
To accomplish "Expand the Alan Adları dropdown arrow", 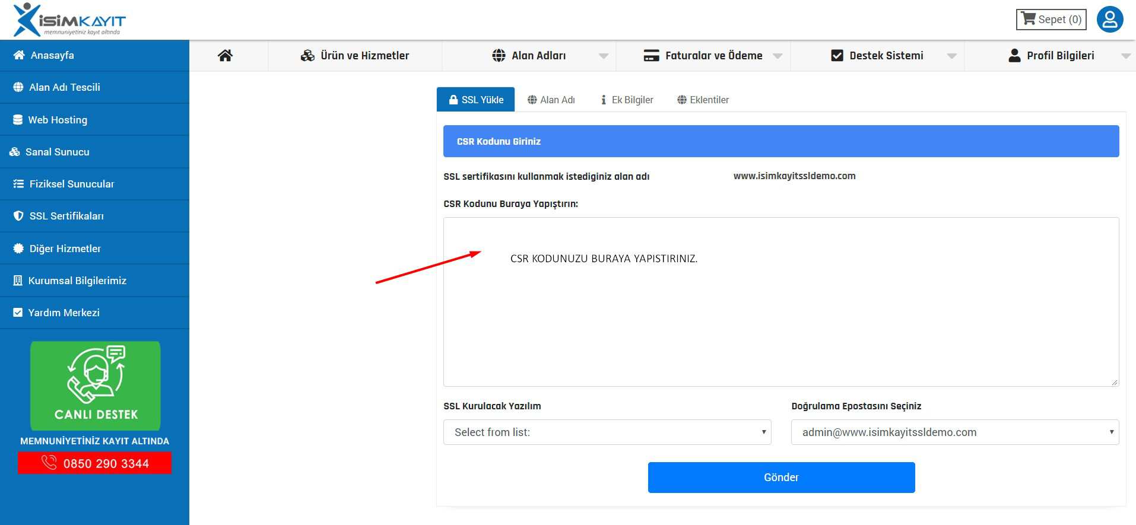I will [604, 56].
